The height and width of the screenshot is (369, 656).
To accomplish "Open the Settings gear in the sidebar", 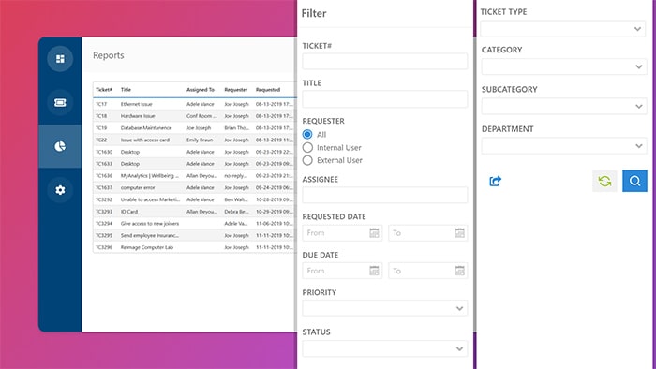I will [60, 190].
